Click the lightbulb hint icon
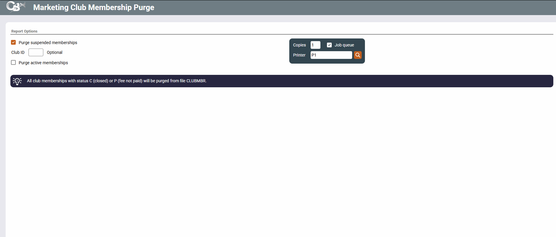The height and width of the screenshot is (237, 556). [x=17, y=81]
